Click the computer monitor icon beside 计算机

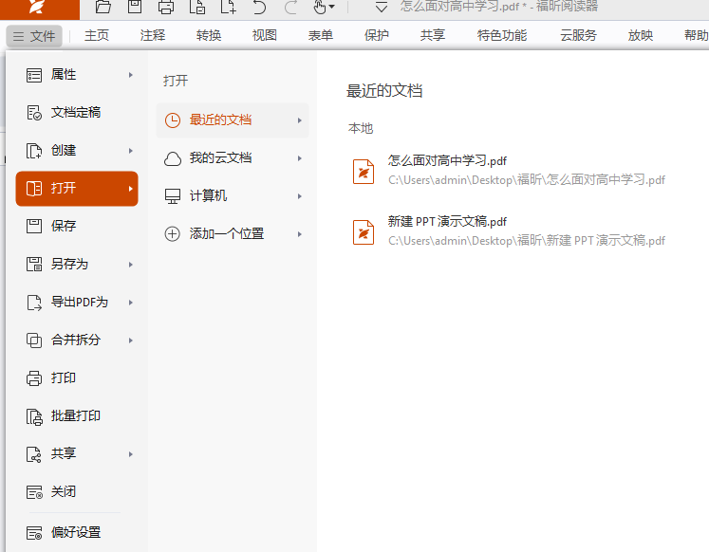(x=173, y=196)
